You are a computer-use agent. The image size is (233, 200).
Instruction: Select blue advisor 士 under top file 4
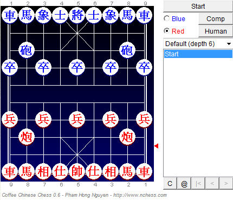(x=60, y=15)
